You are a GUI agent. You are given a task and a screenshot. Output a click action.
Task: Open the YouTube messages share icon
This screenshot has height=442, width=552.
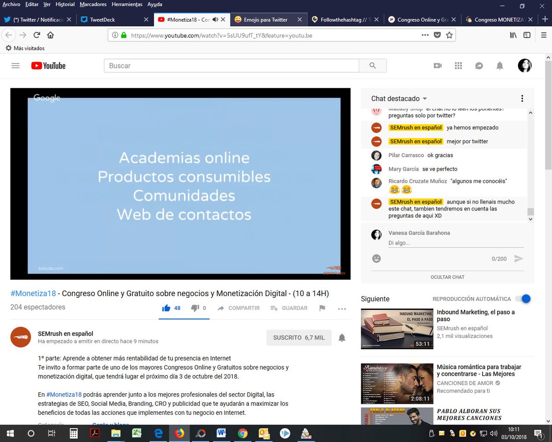479,66
